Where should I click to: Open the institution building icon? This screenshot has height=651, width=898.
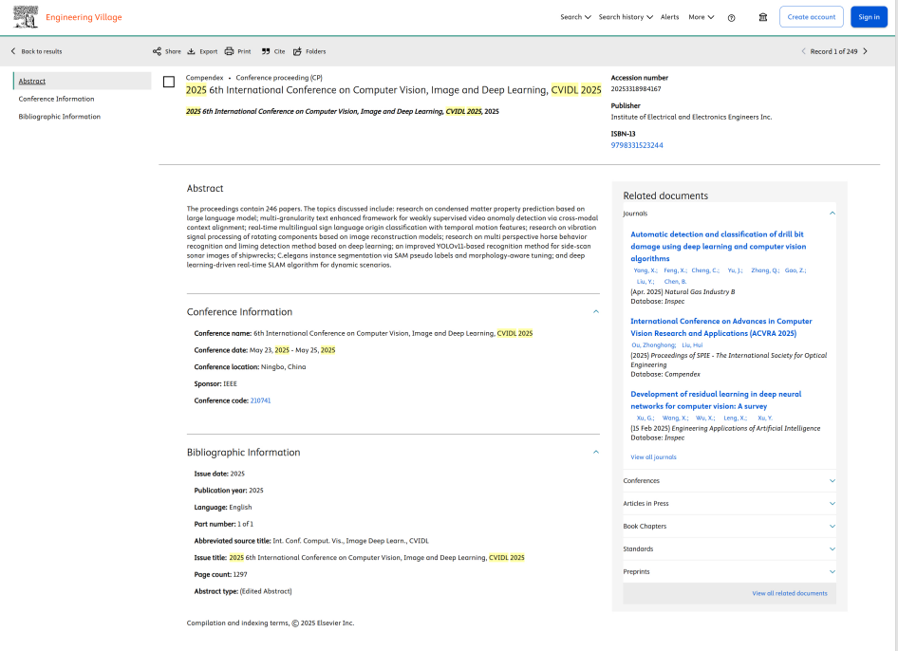[762, 17]
